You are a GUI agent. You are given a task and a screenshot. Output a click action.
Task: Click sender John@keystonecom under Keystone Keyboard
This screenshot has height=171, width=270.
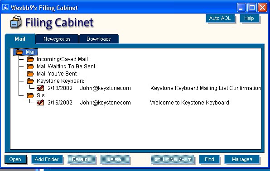click(x=106, y=88)
